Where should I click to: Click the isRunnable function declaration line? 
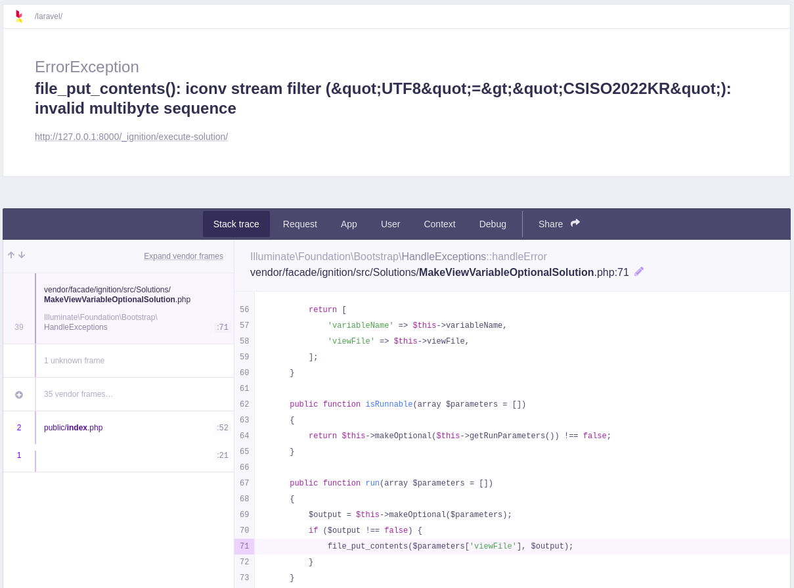[408, 405]
